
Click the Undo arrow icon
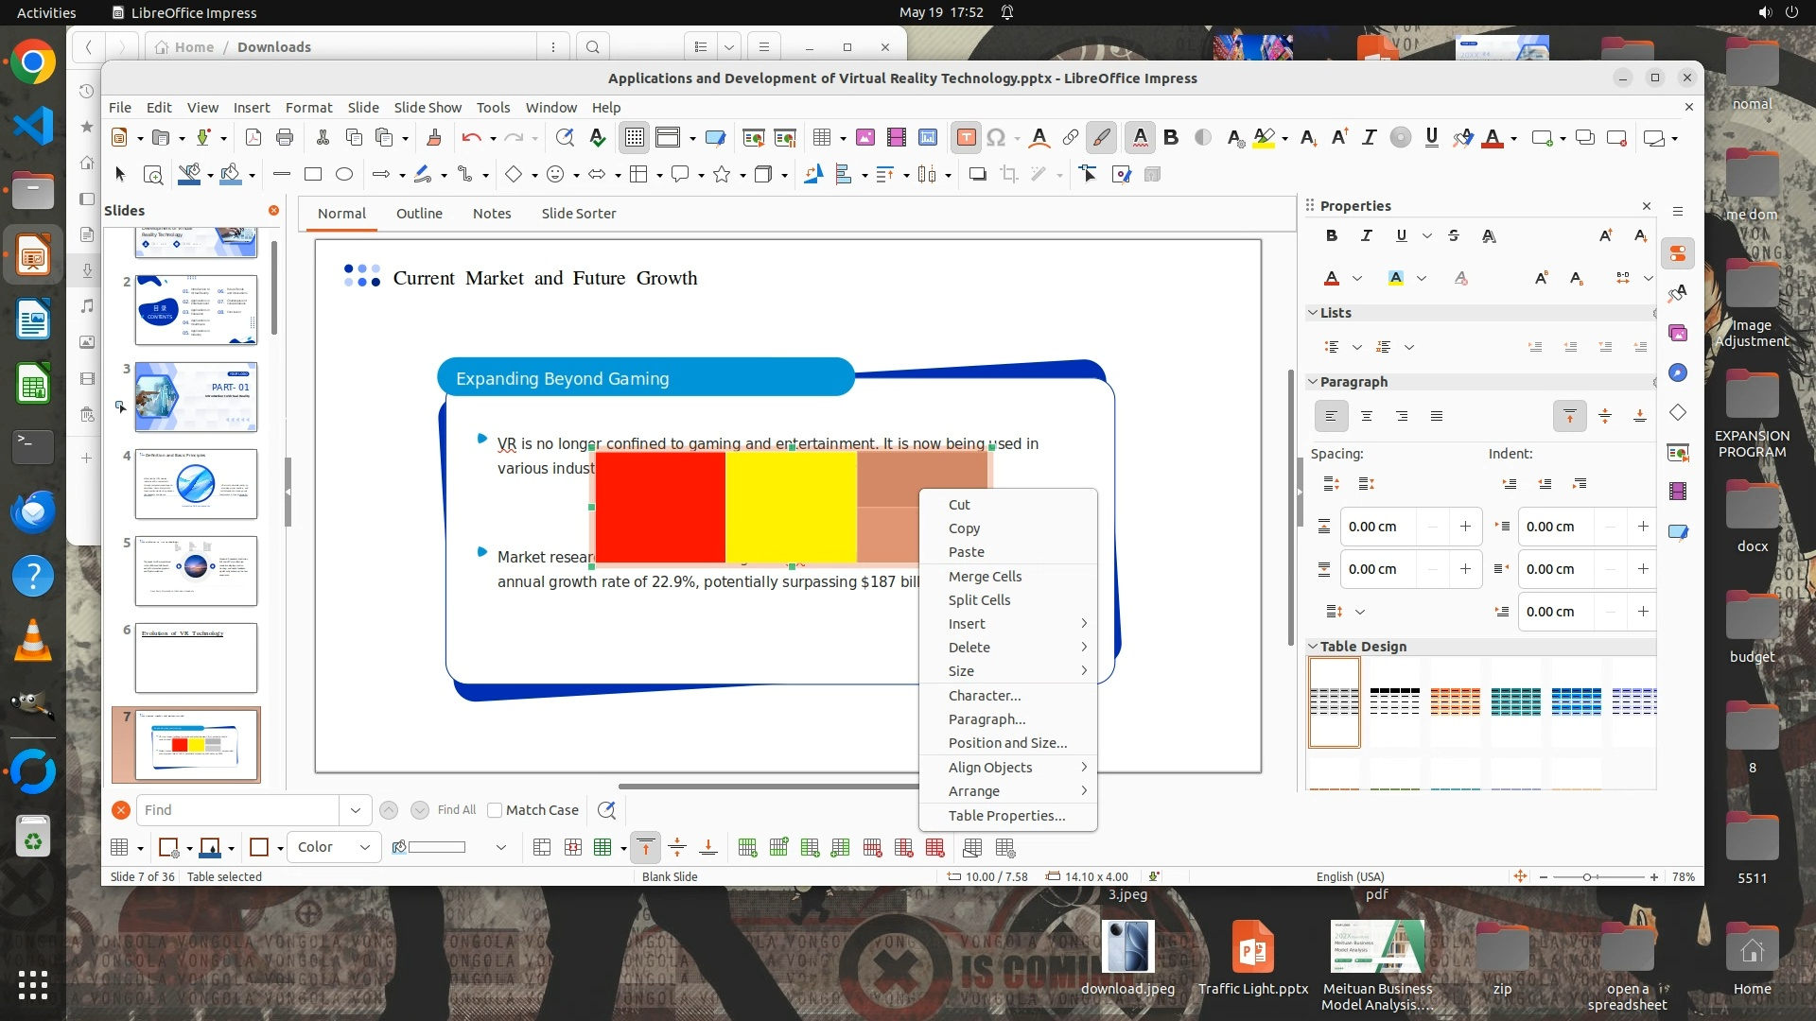tap(470, 138)
